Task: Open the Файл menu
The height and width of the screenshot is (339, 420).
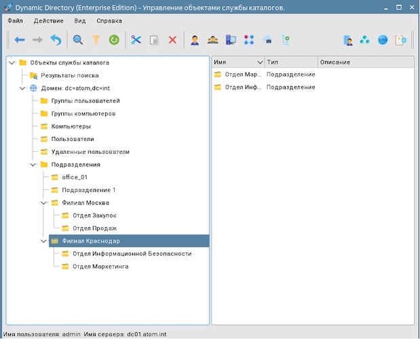Action: point(15,20)
